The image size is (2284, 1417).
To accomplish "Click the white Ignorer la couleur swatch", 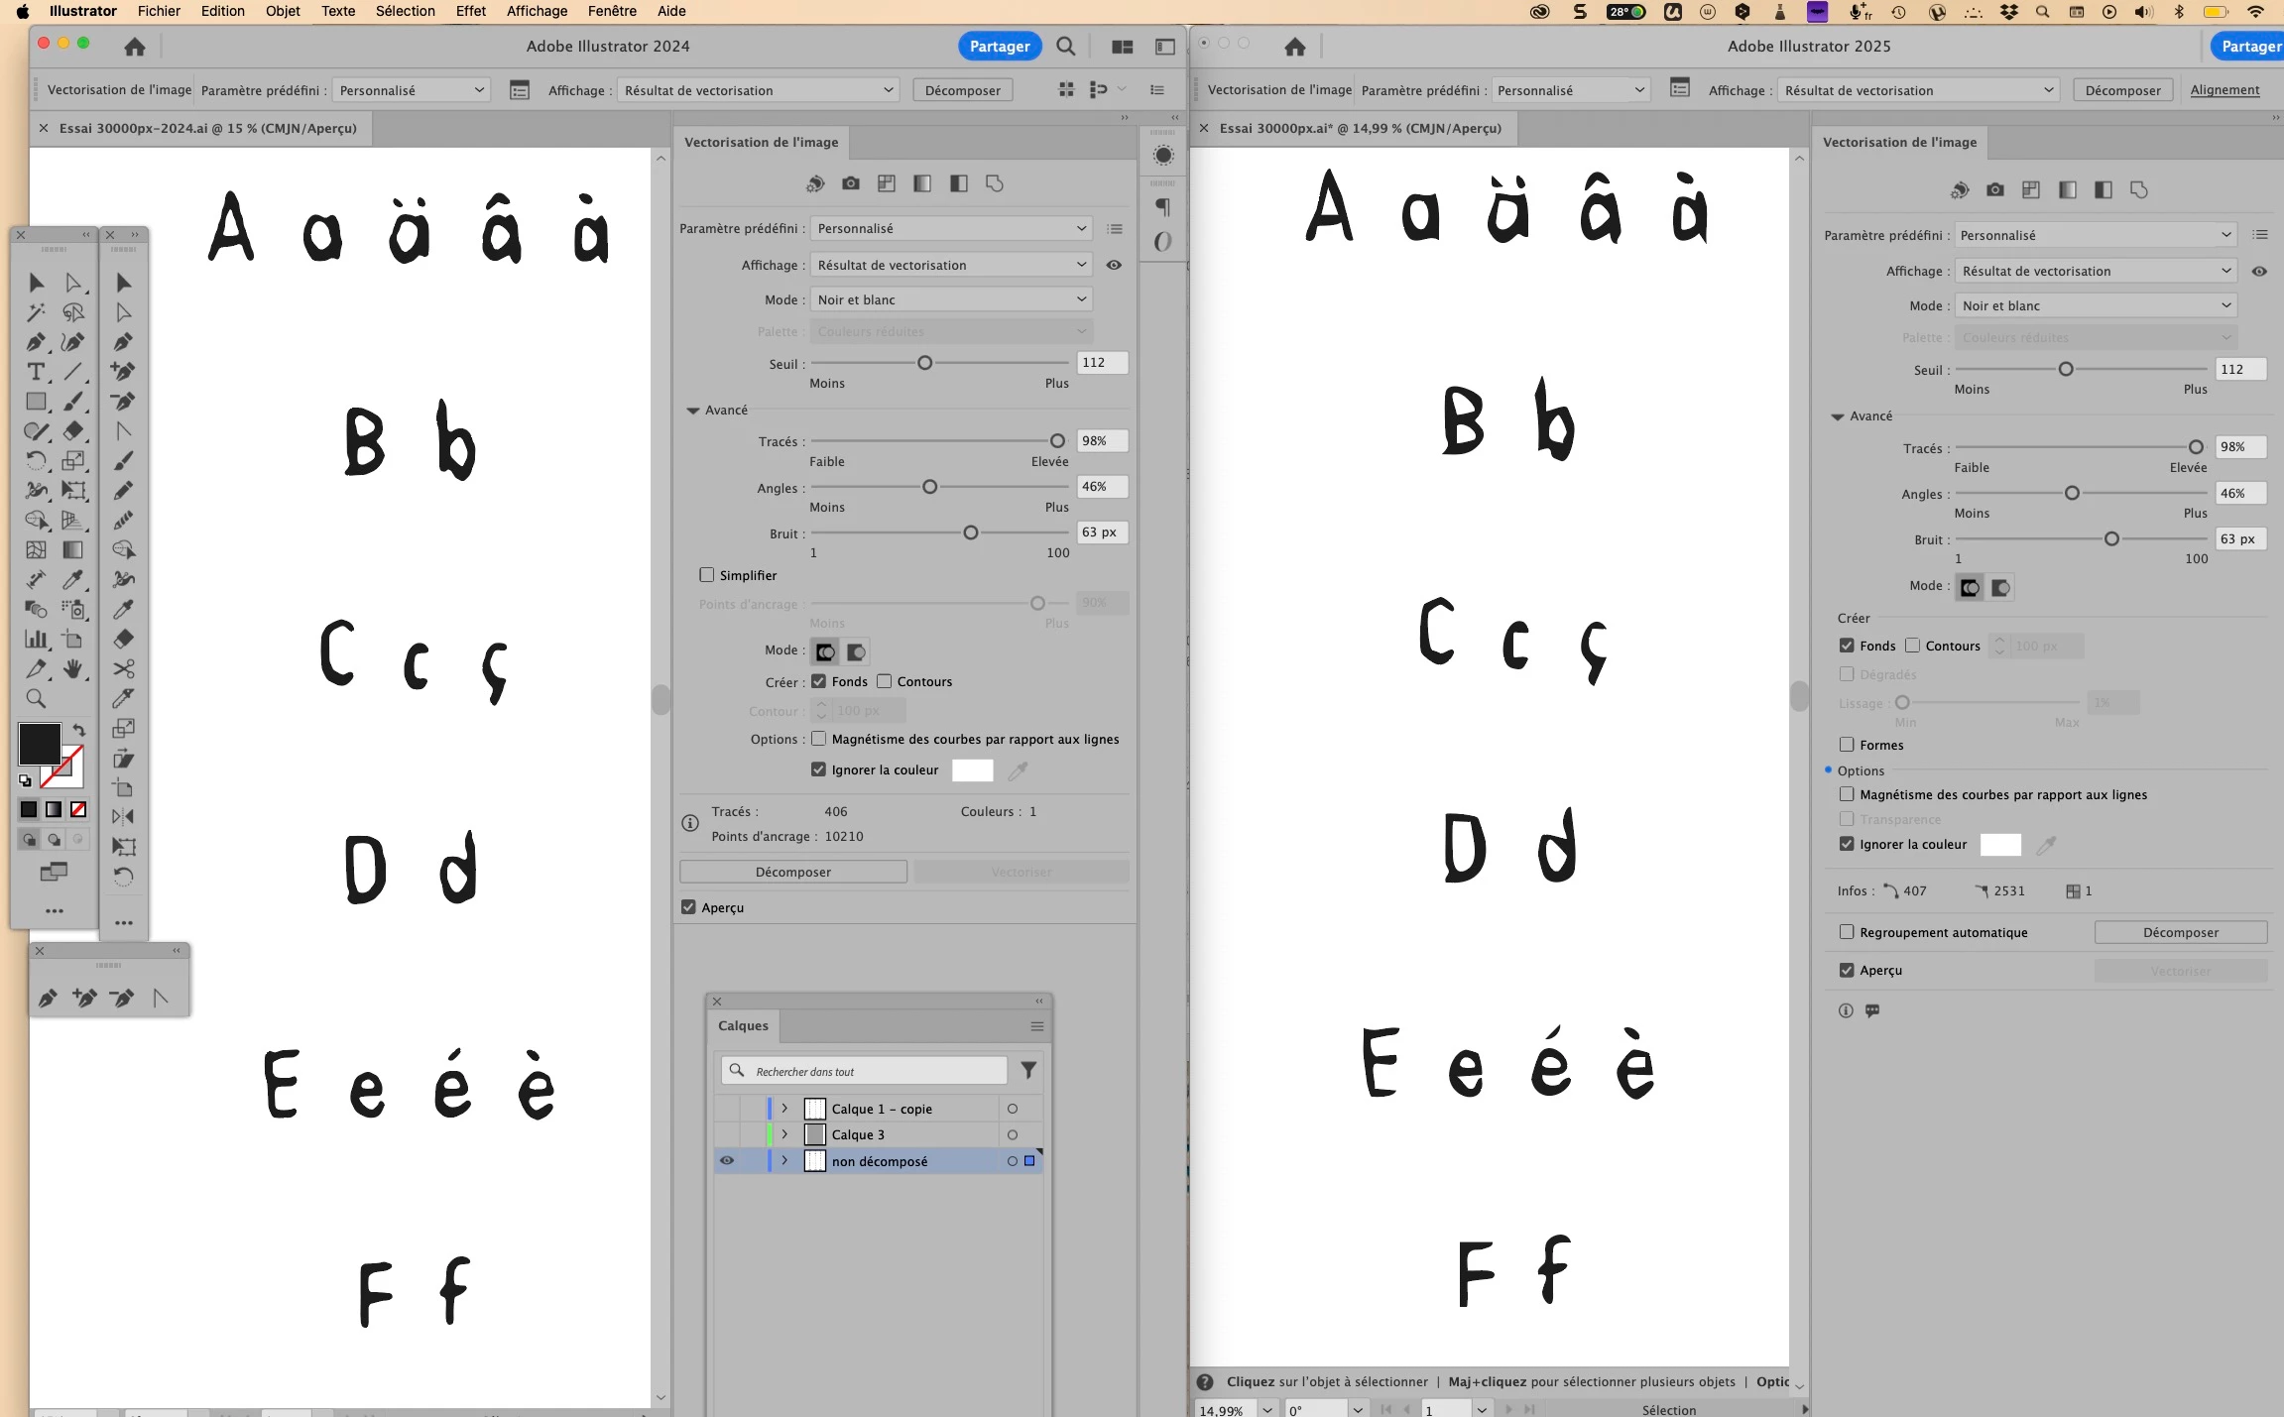I will (972, 770).
